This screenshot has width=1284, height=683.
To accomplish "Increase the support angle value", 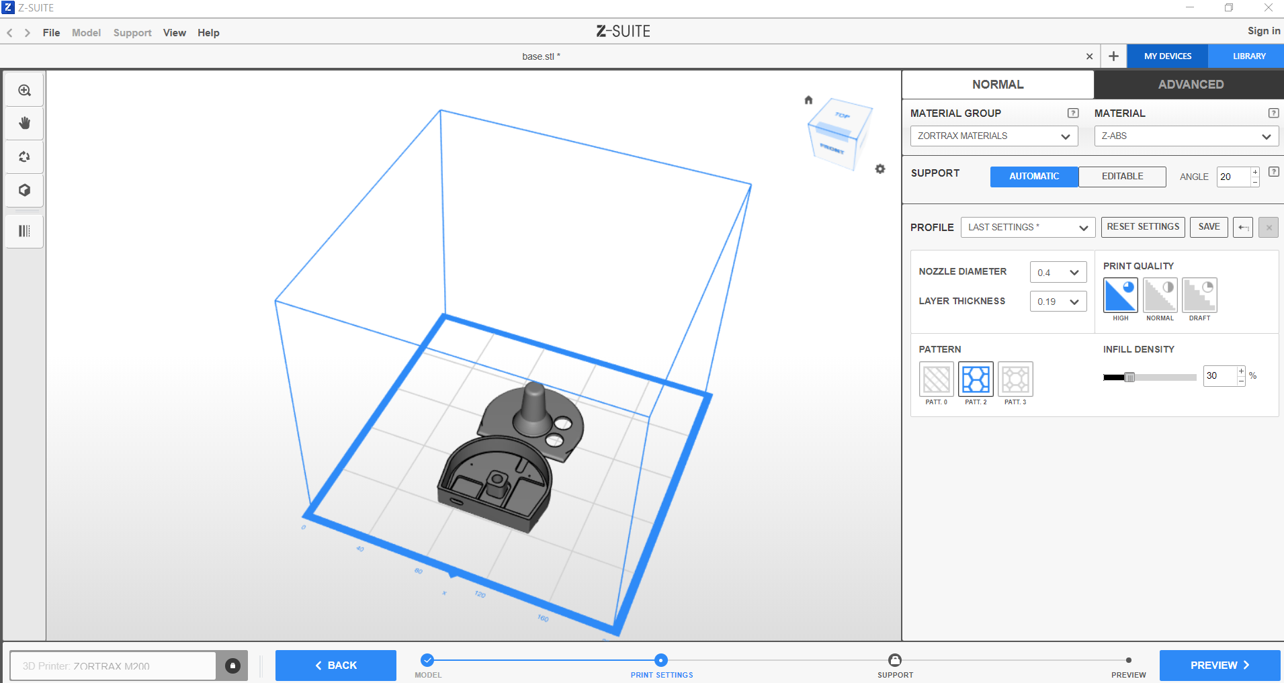I will point(1254,172).
